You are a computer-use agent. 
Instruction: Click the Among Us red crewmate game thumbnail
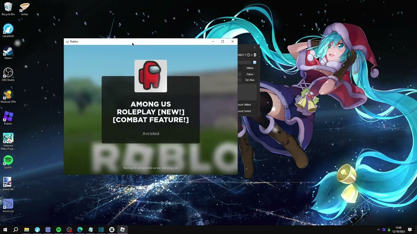(x=151, y=76)
